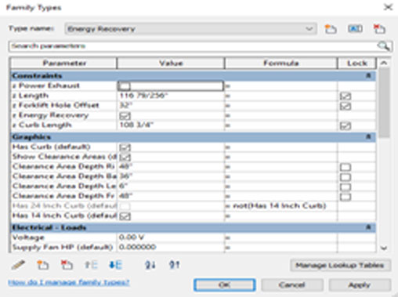Click the not(Has 14 Inch Curb) formula cell
The image size is (398, 297).
pos(281,206)
